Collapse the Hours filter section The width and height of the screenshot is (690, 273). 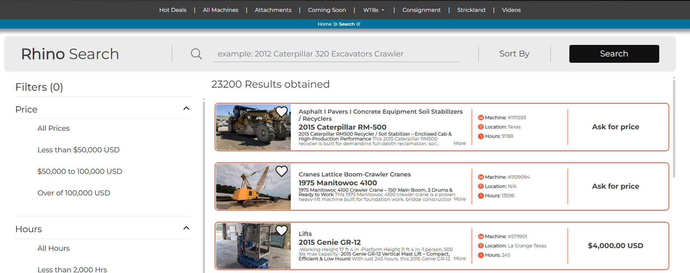click(186, 228)
